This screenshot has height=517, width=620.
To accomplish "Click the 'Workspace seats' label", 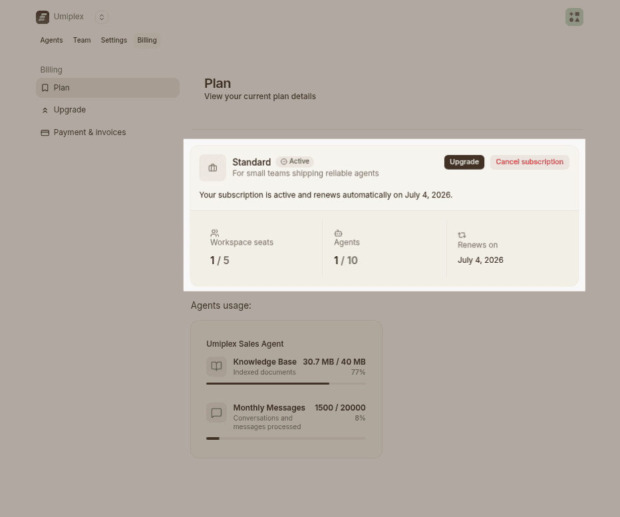I will point(241,242).
